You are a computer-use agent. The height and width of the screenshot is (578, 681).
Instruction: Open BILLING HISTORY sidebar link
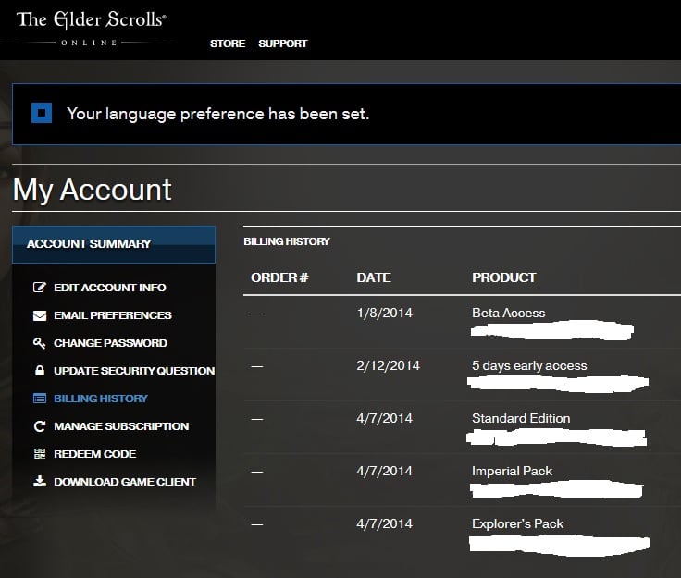[101, 399]
